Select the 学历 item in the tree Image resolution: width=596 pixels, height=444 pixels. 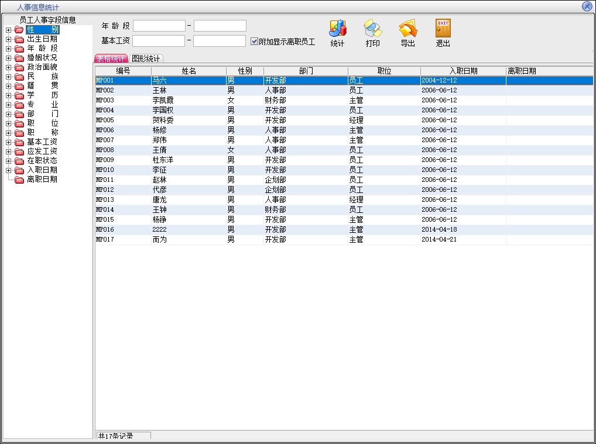click(43, 95)
